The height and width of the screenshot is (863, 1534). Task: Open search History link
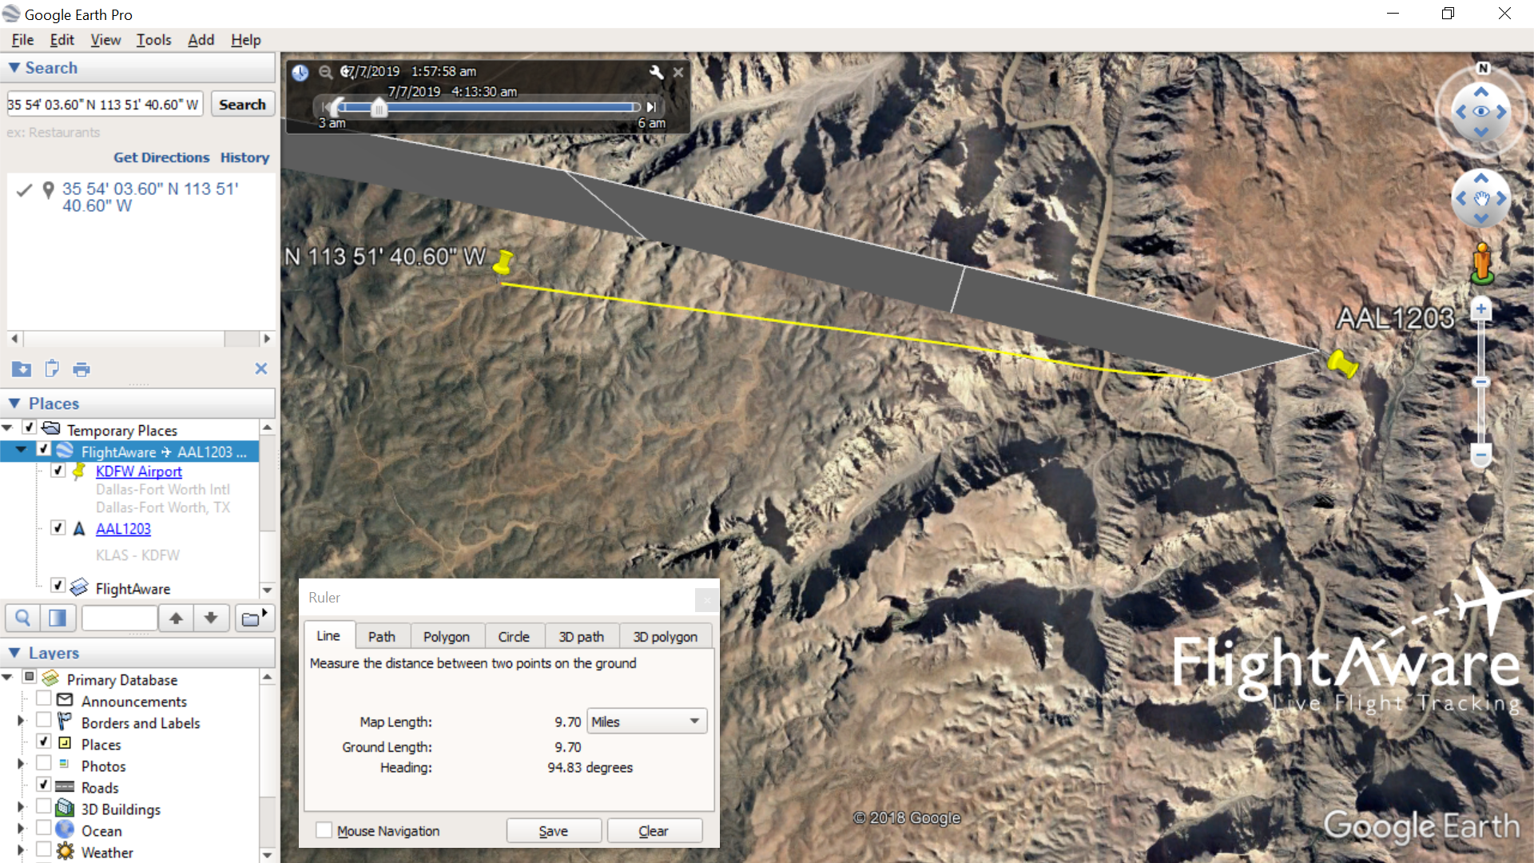pyautogui.click(x=244, y=157)
